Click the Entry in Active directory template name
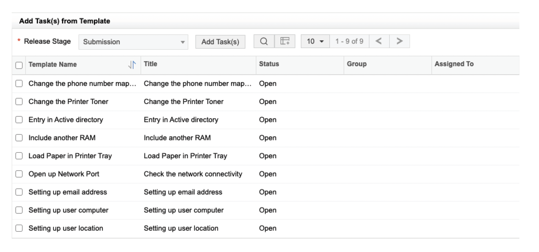This screenshot has width=539, height=252. (x=66, y=120)
